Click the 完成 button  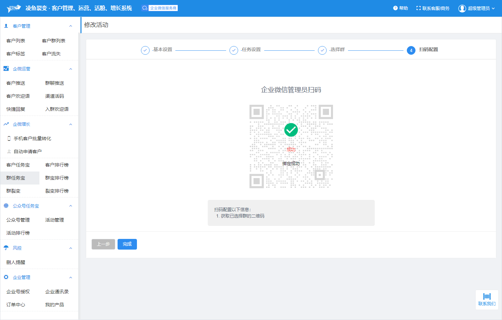tap(127, 244)
